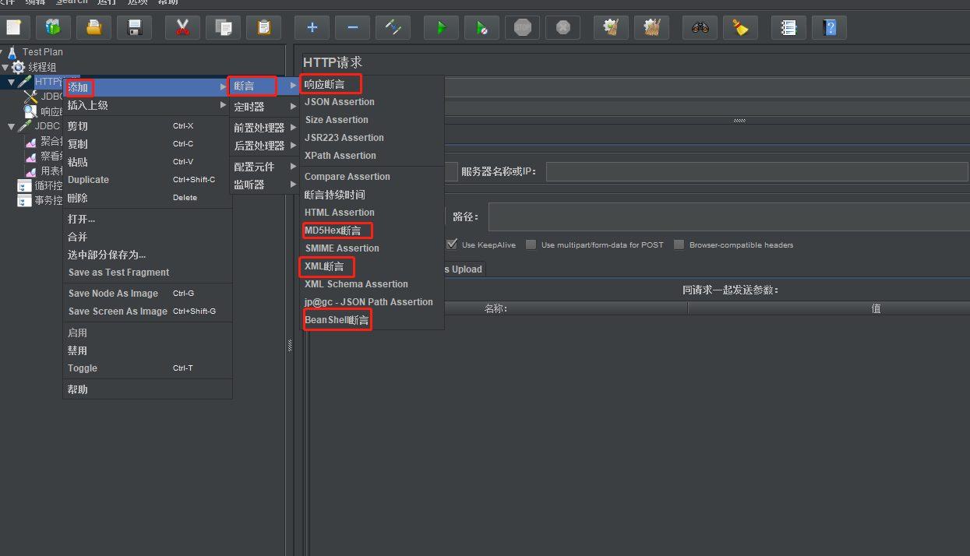Viewport: 970px width, 556px height.
Task: Toggle the Use KeepAlive checkbox
Action: click(451, 245)
